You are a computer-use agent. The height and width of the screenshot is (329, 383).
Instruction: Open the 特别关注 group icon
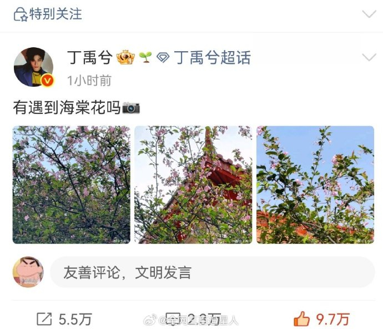[x=21, y=14]
